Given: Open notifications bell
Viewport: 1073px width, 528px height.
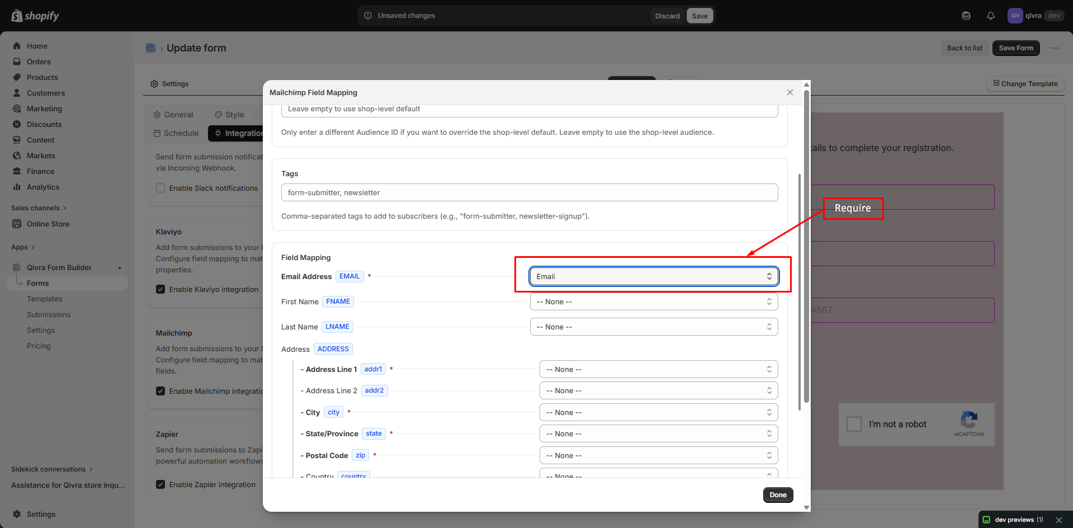Looking at the screenshot, I should (990, 16).
